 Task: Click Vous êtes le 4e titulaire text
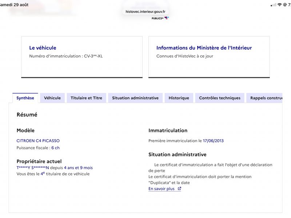pos(53,174)
